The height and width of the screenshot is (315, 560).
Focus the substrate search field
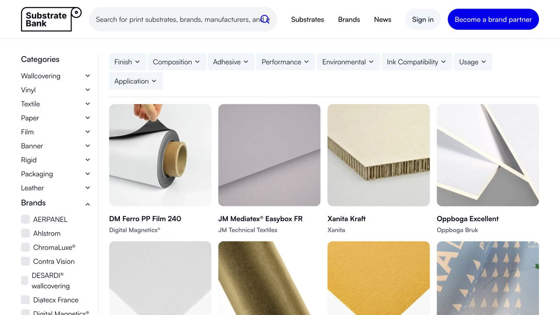[x=183, y=19]
